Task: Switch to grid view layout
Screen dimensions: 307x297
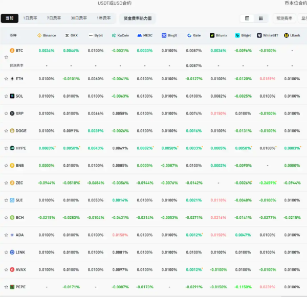Action: point(261,18)
